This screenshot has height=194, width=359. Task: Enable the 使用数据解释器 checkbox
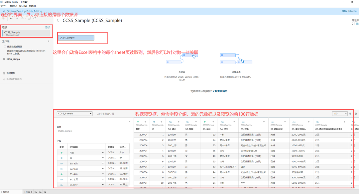click(5, 47)
